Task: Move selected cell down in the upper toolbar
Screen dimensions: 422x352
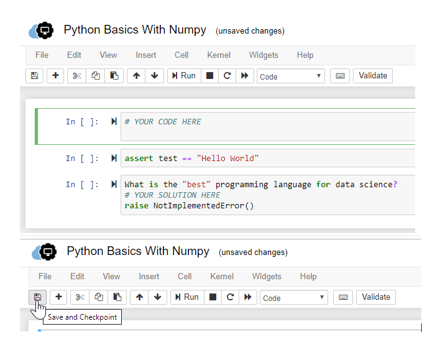Action: (155, 76)
